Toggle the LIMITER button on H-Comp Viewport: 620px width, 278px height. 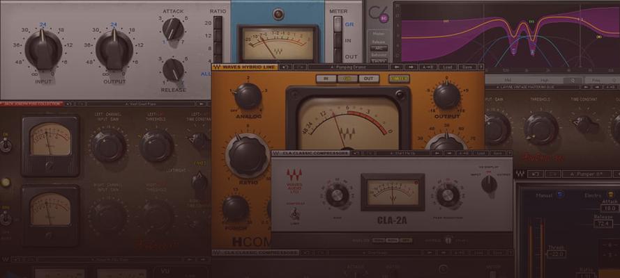coord(399,79)
